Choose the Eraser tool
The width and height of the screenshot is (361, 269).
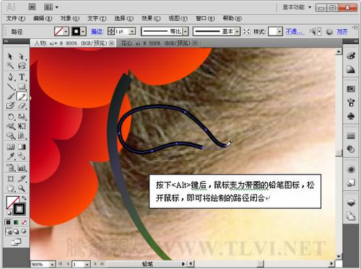point(22,105)
